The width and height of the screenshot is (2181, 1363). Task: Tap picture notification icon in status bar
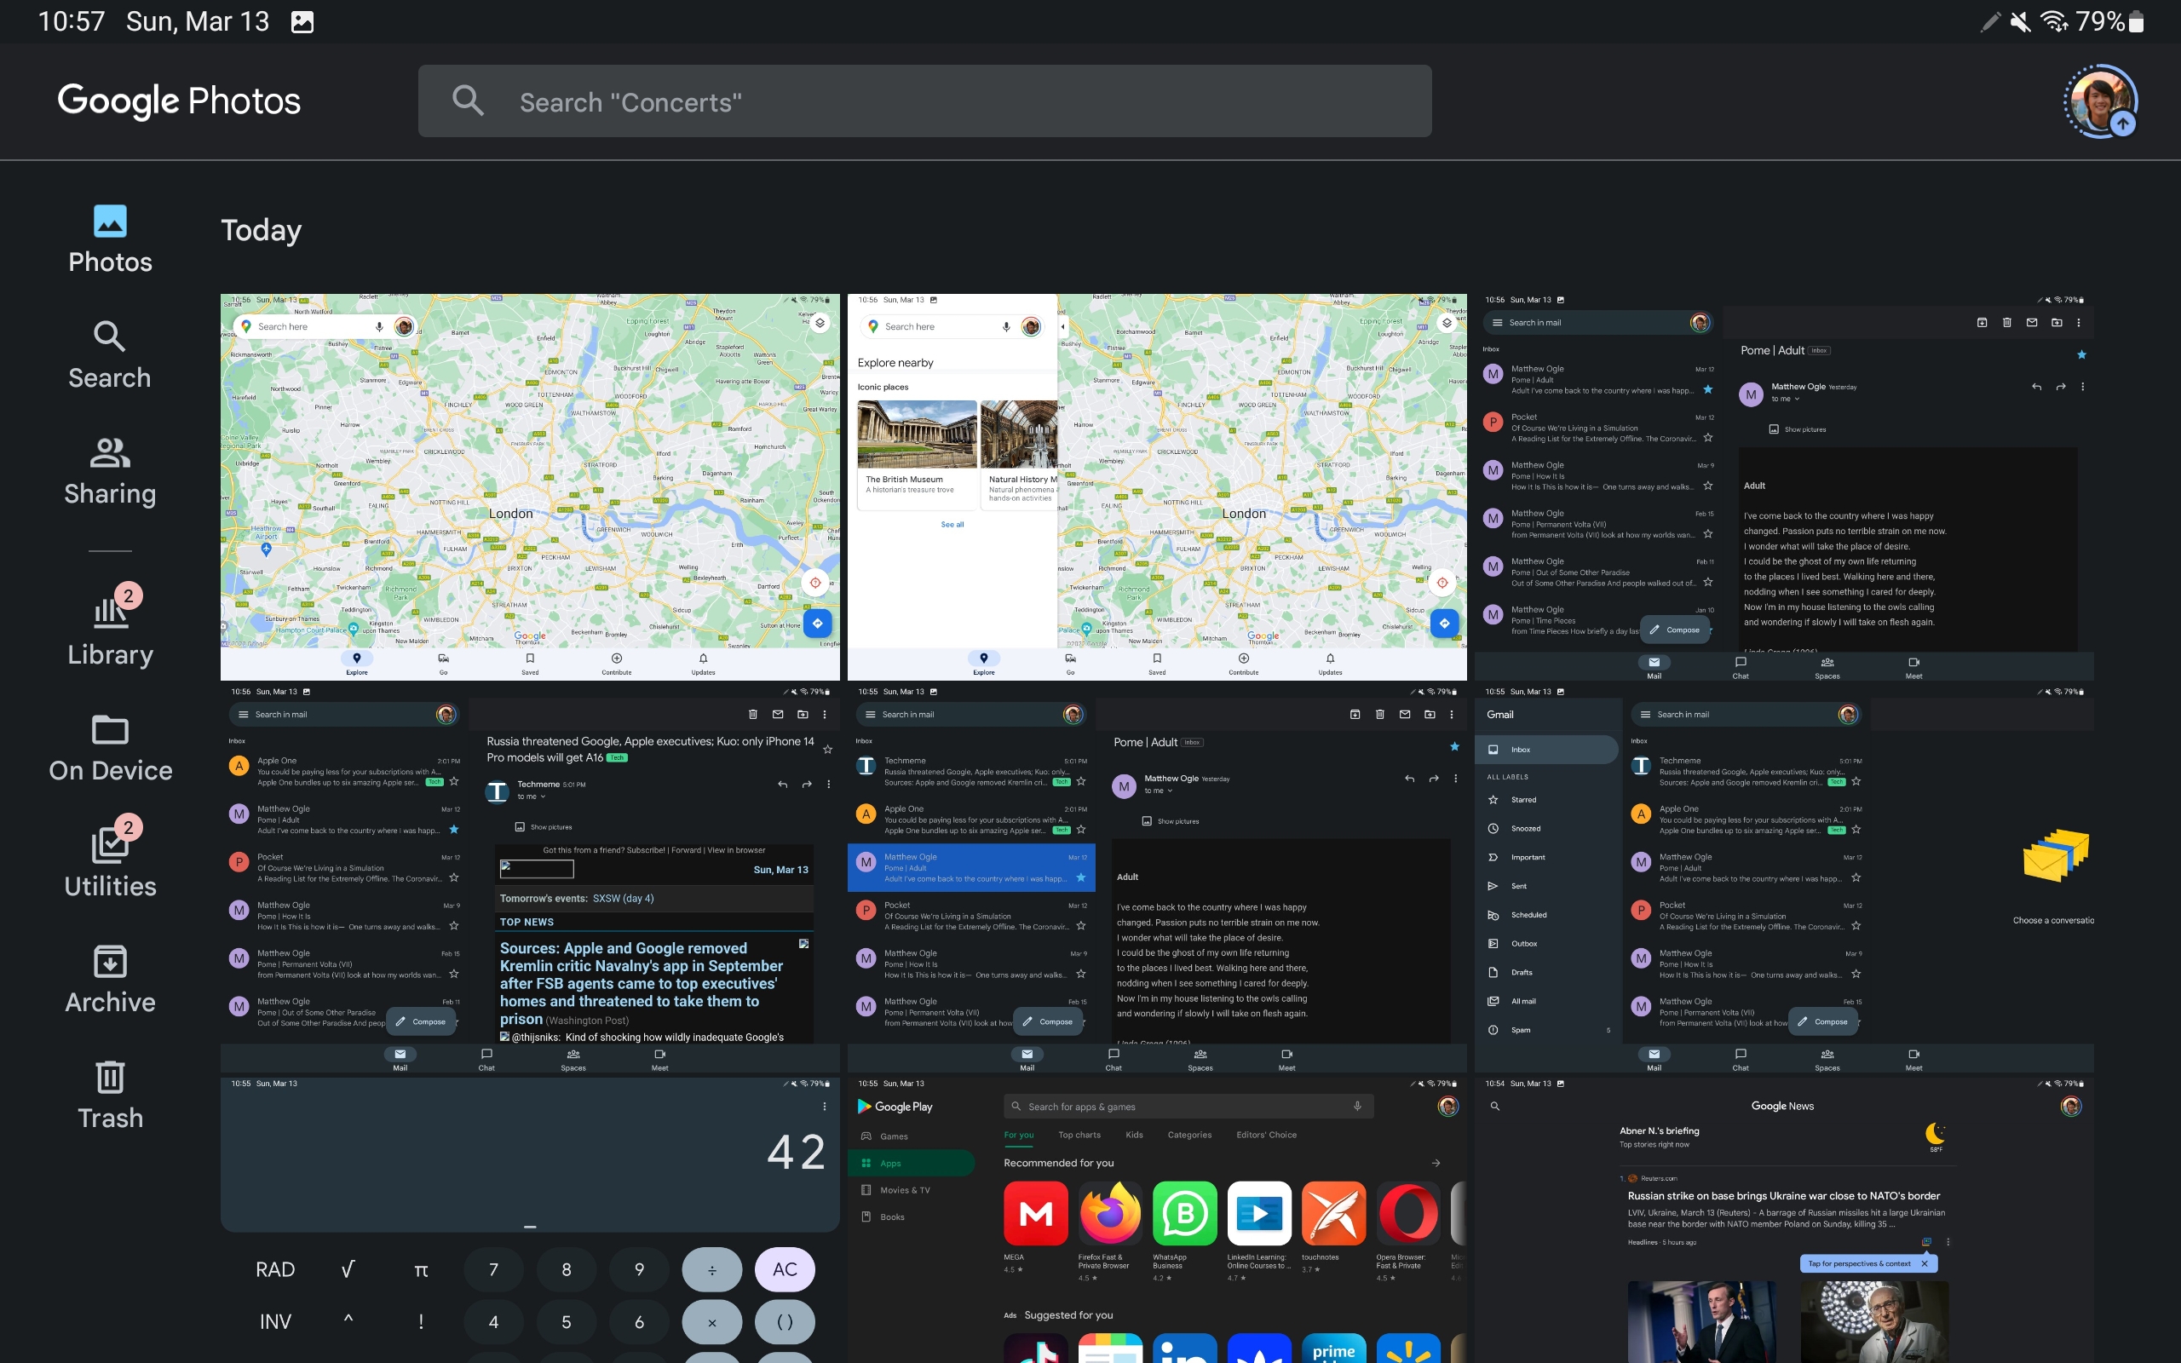[x=302, y=21]
